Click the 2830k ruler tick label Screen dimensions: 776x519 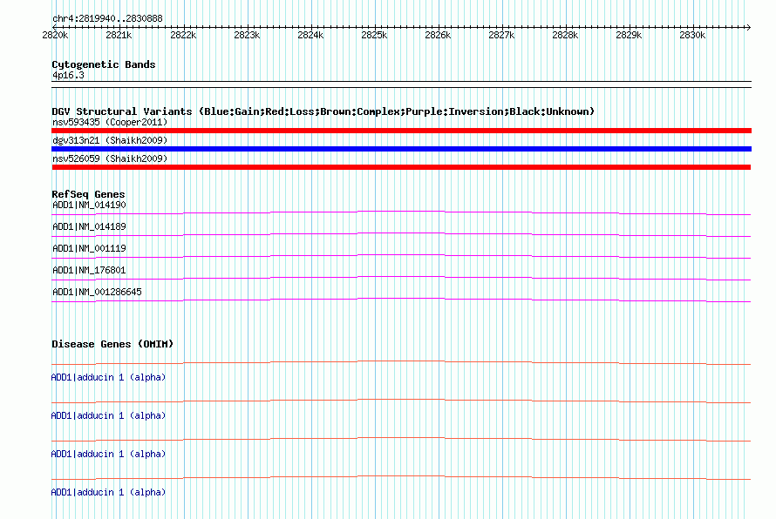(692, 35)
